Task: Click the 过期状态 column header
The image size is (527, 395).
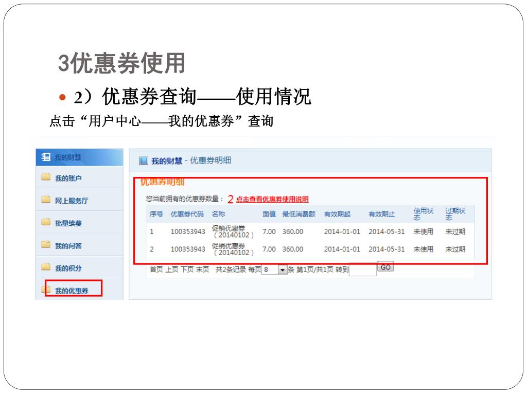Action: pyautogui.click(x=455, y=214)
